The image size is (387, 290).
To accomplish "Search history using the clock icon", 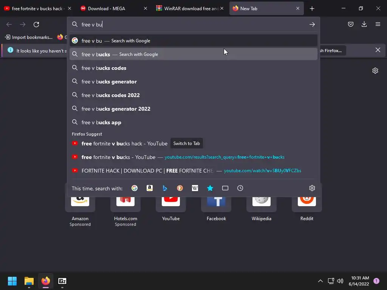I will 240,188.
